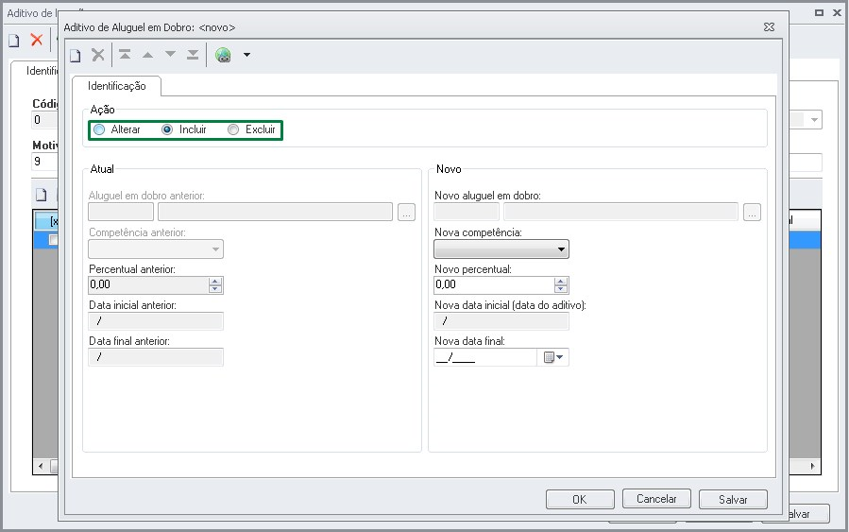This screenshot has height=532, width=849.
Task: Click the green globe attachment icon
Action: point(223,55)
